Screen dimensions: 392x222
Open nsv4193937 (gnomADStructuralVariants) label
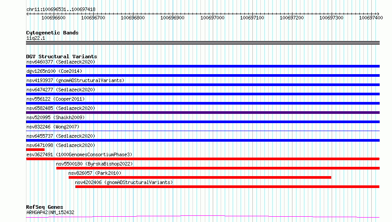[75, 80]
